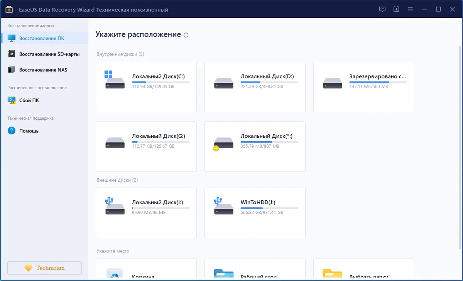463x281 pixels.
Task: Click the drive icon of Локальный Диск(G:)
Action: point(115,143)
